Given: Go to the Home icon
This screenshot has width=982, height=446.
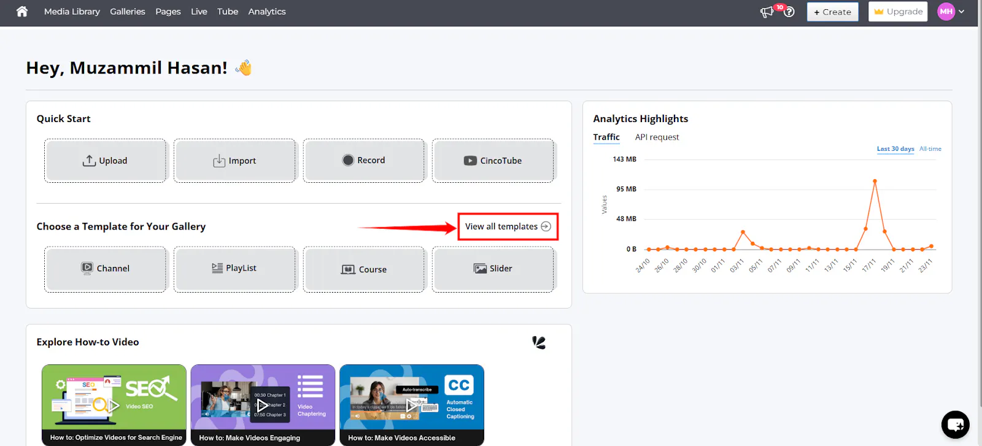Looking at the screenshot, I should [x=22, y=11].
